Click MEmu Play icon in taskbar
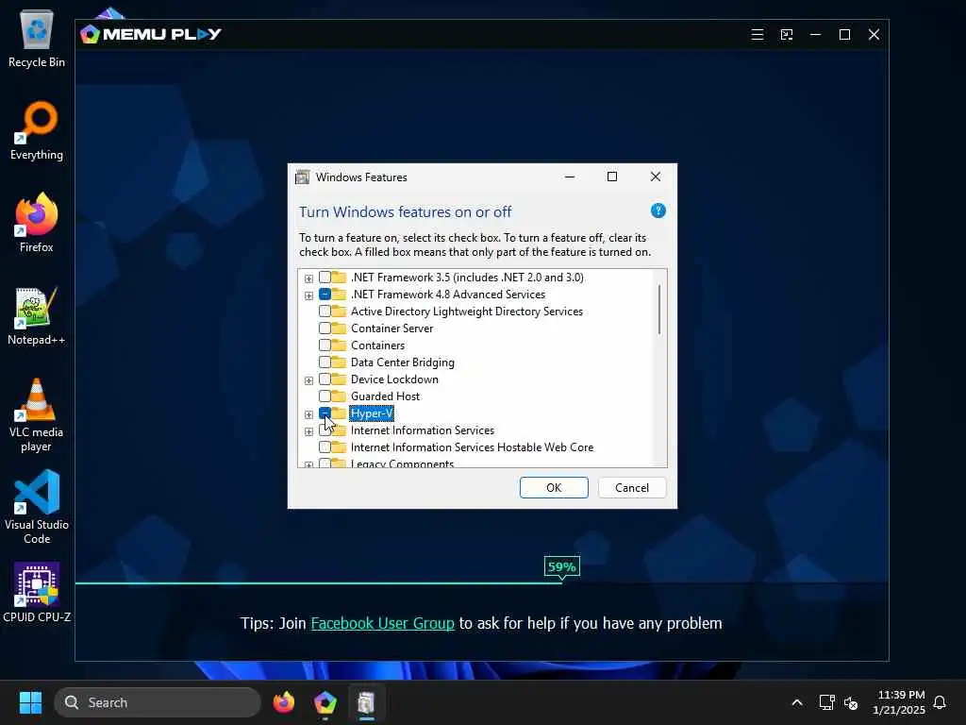Screen dimensions: 966x725 pyautogui.click(x=325, y=702)
